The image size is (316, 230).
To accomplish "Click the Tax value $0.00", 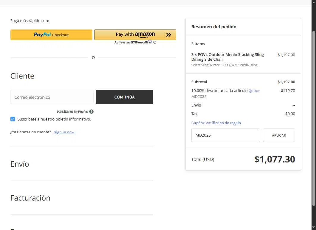I will coord(290,114).
